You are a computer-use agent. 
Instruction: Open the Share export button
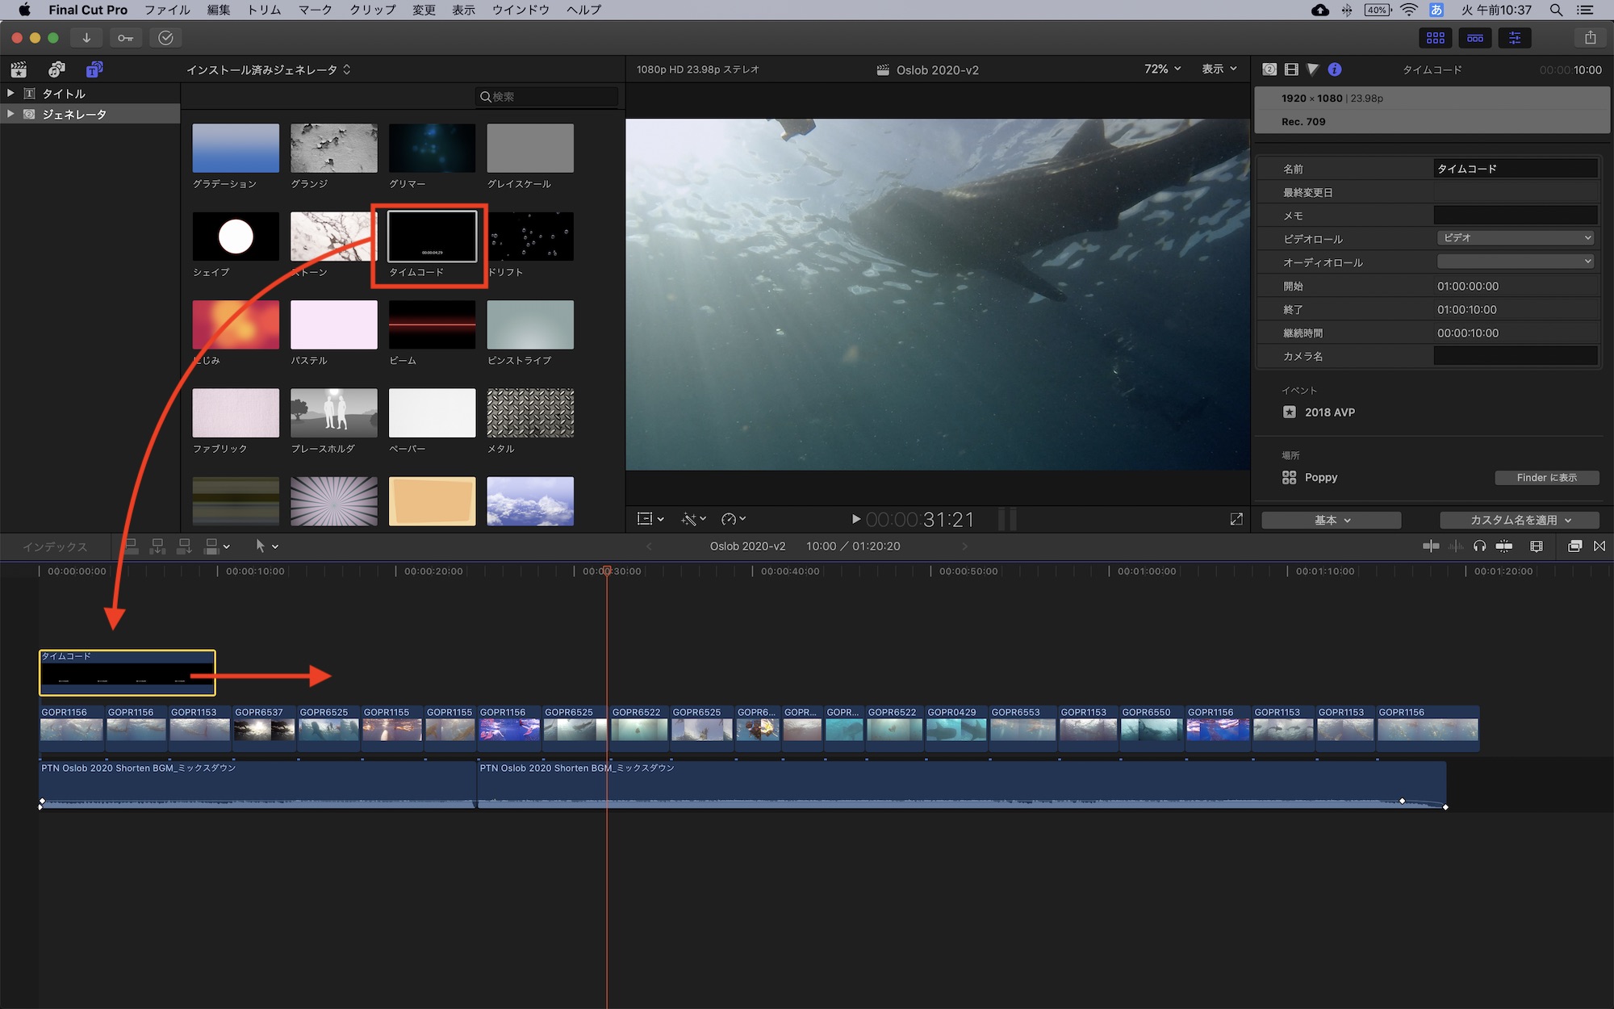pyautogui.click(x=1590, y=38)
